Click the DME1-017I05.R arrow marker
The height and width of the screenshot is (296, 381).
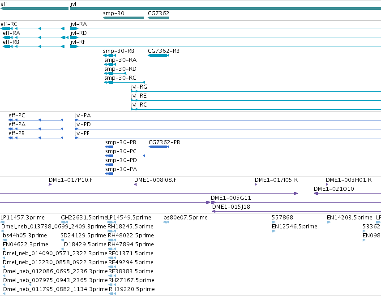click(x=256, y=184)
